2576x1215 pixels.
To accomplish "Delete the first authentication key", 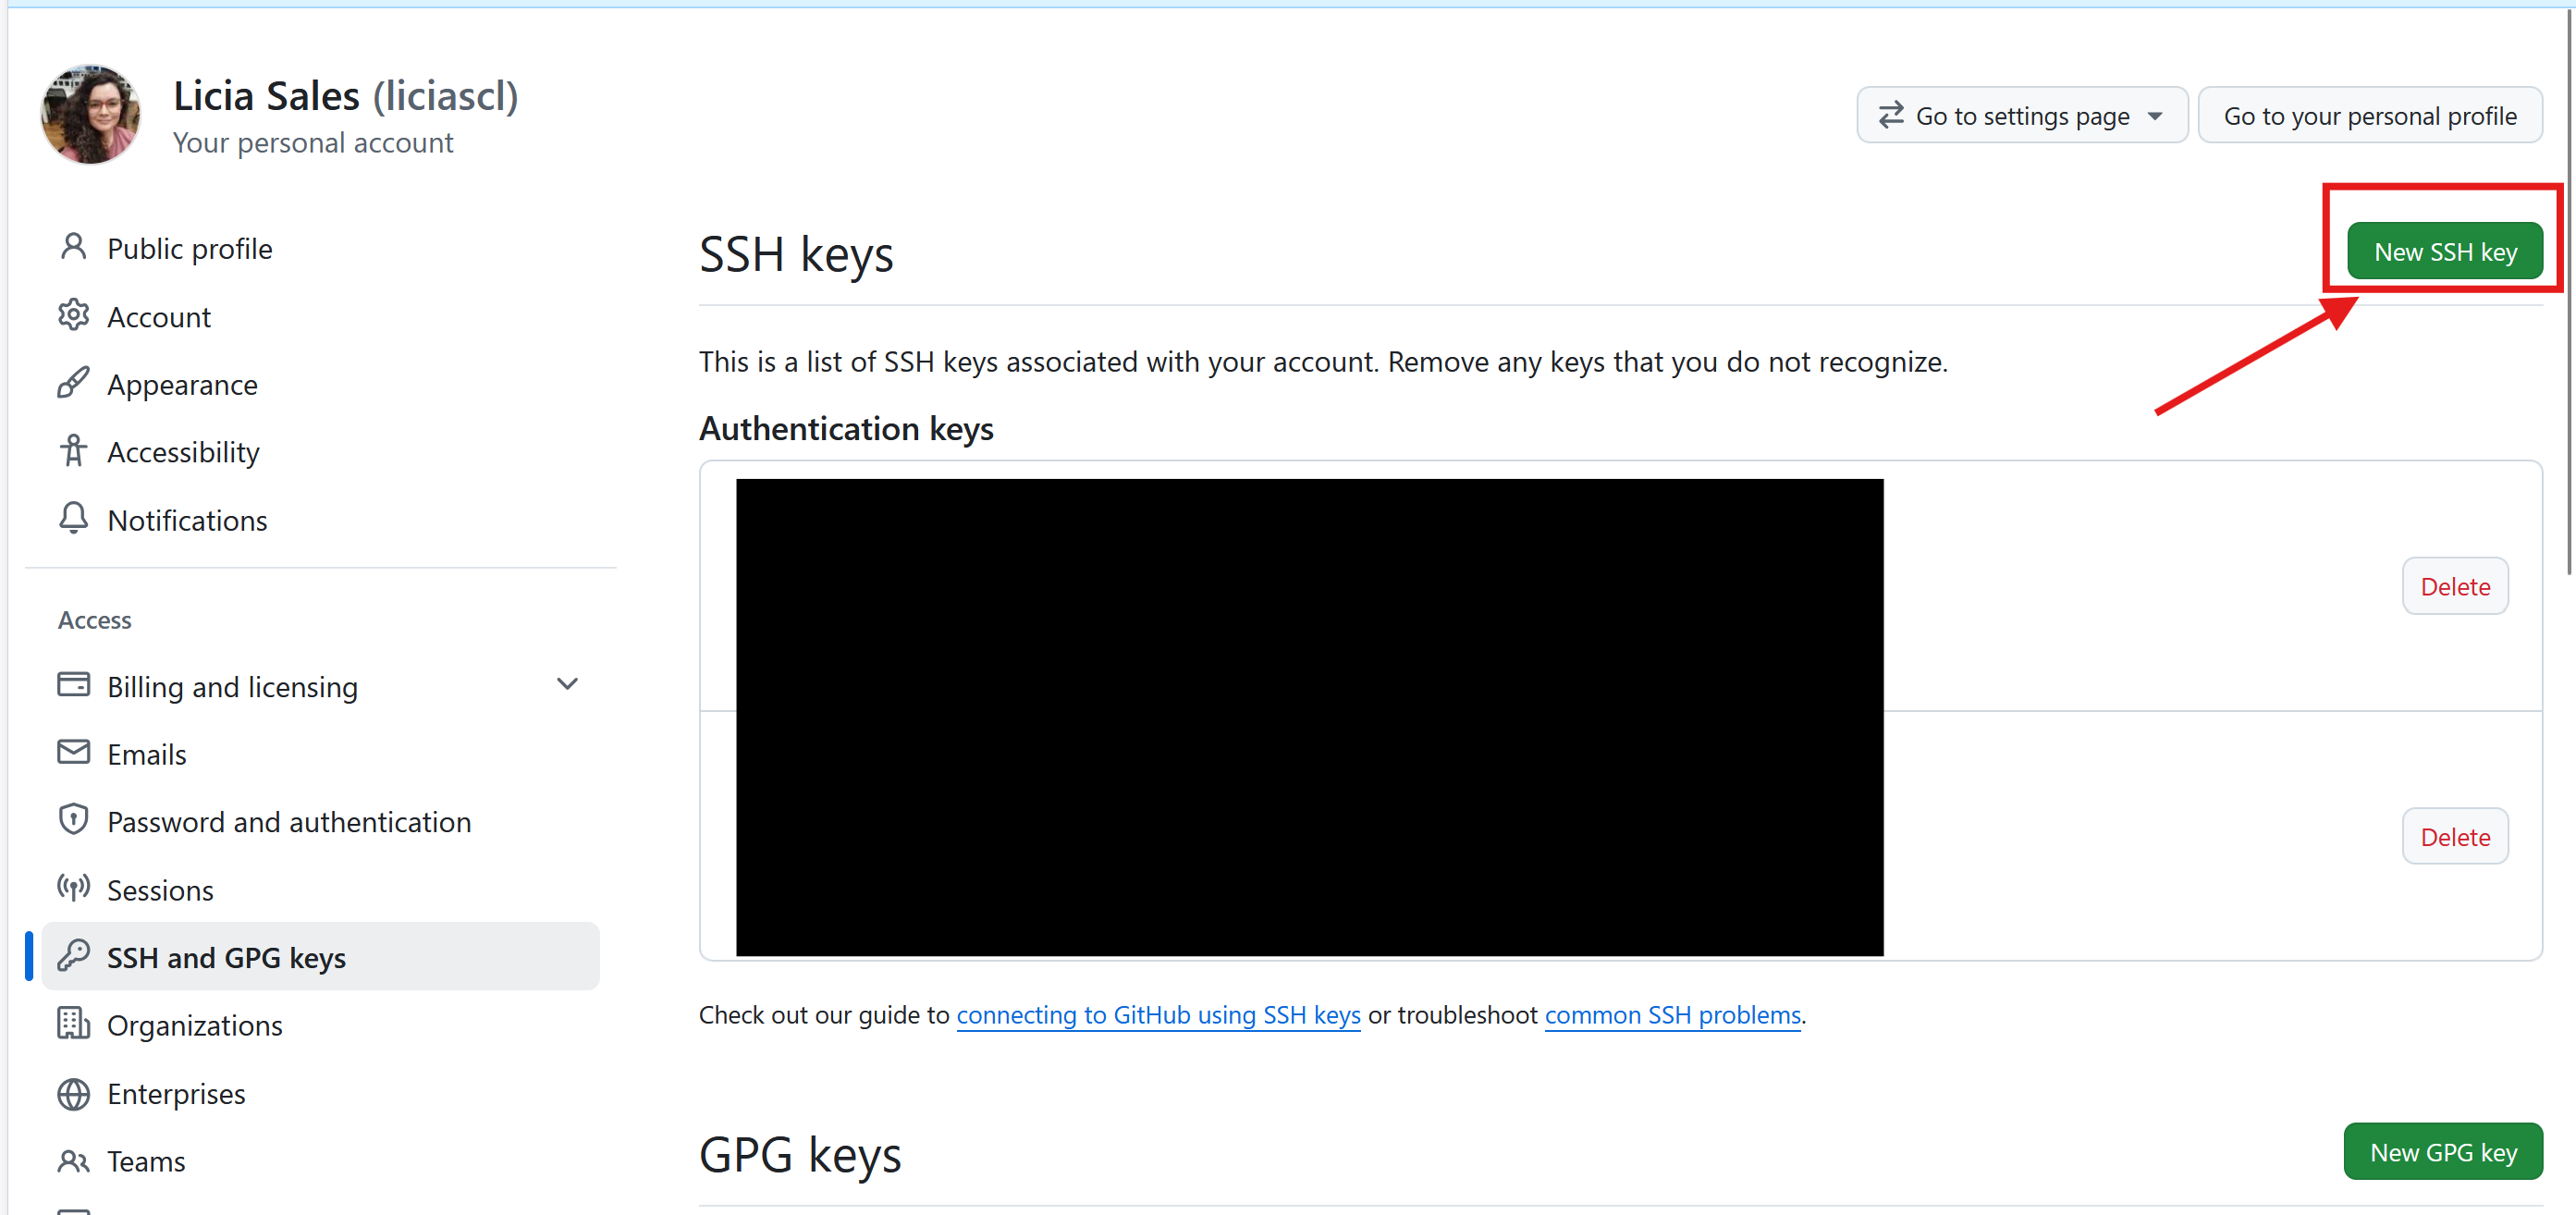I will [2455, 585].
